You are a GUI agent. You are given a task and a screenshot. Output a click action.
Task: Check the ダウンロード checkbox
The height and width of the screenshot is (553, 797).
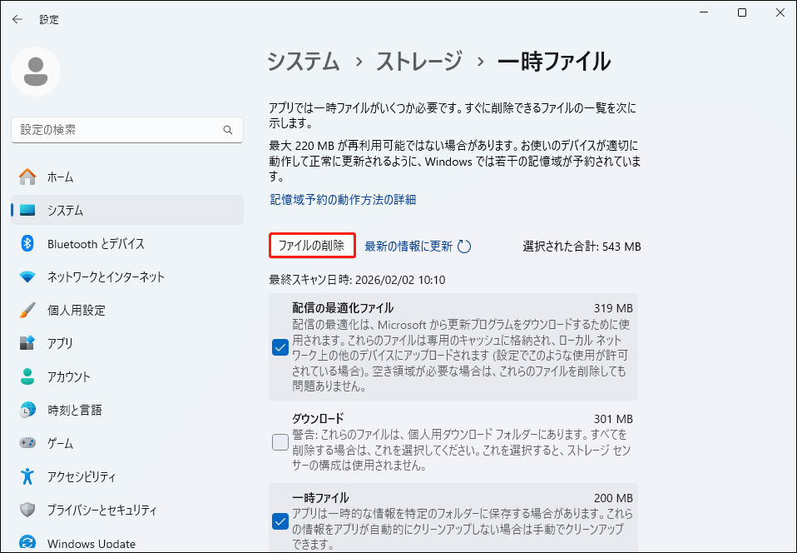(x=280, y=442)
